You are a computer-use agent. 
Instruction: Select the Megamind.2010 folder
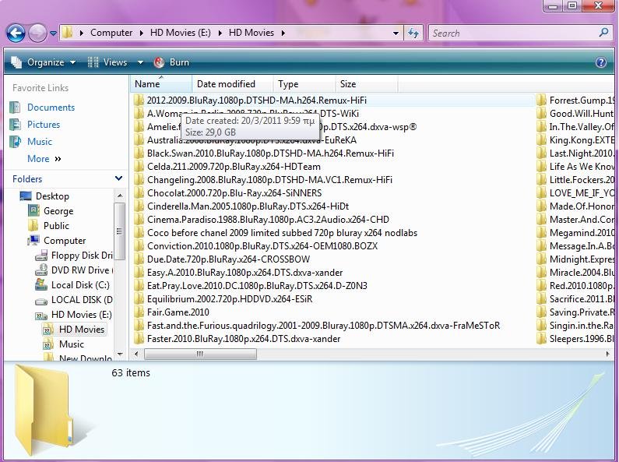(576, 233)
